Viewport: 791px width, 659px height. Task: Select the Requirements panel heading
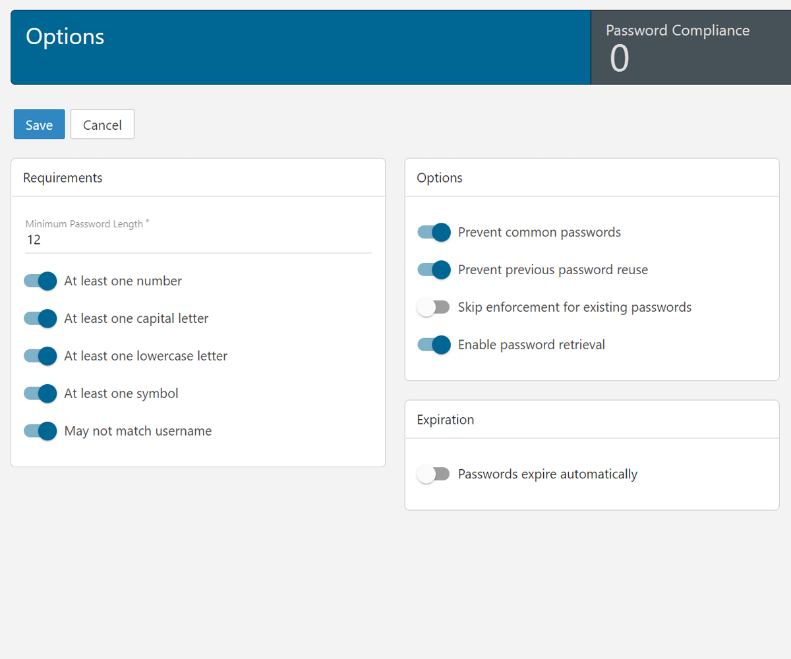tap(63, 178)
